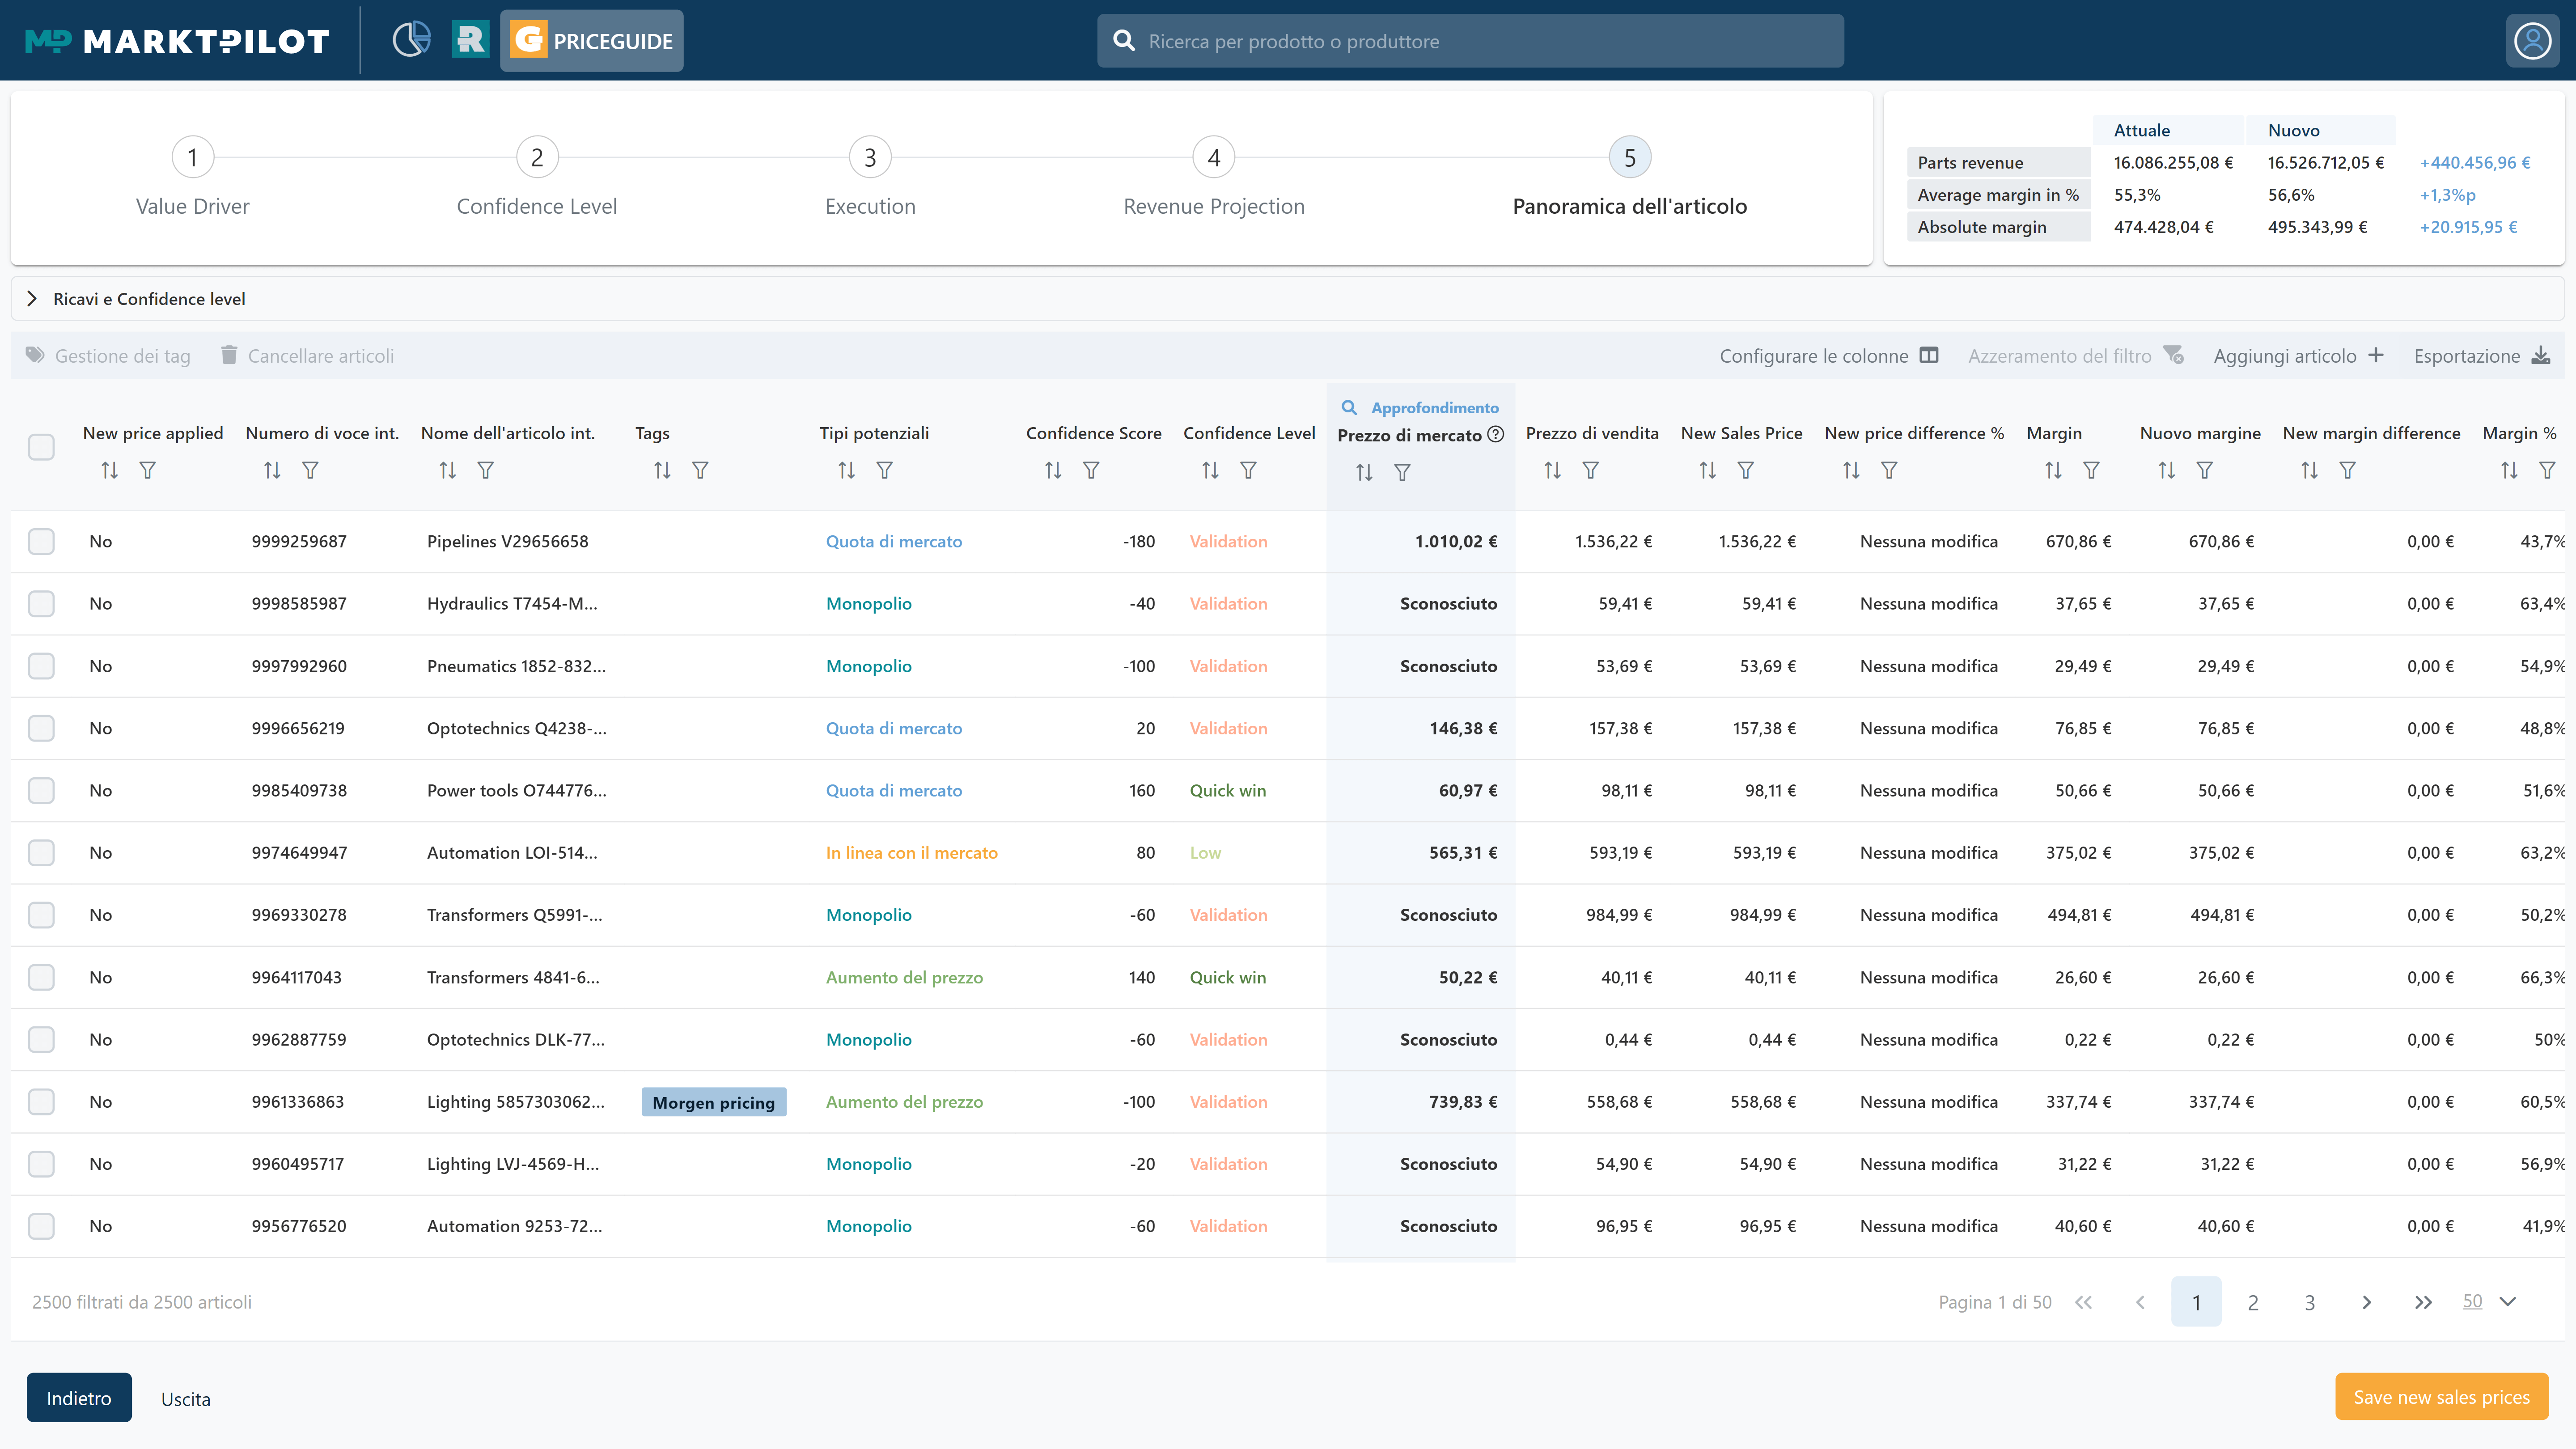Tick the Lighting 5857303062 row checkbox
Viewport: 2576px width, 1449px height.
tap(41, 1101)
